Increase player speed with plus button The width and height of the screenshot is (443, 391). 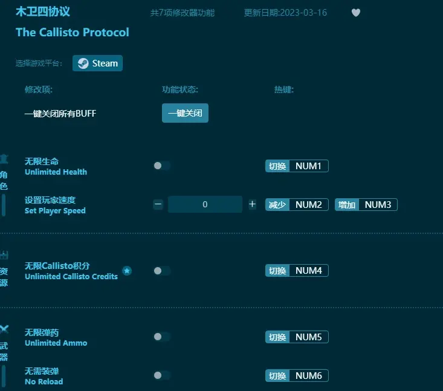point(252,204)
